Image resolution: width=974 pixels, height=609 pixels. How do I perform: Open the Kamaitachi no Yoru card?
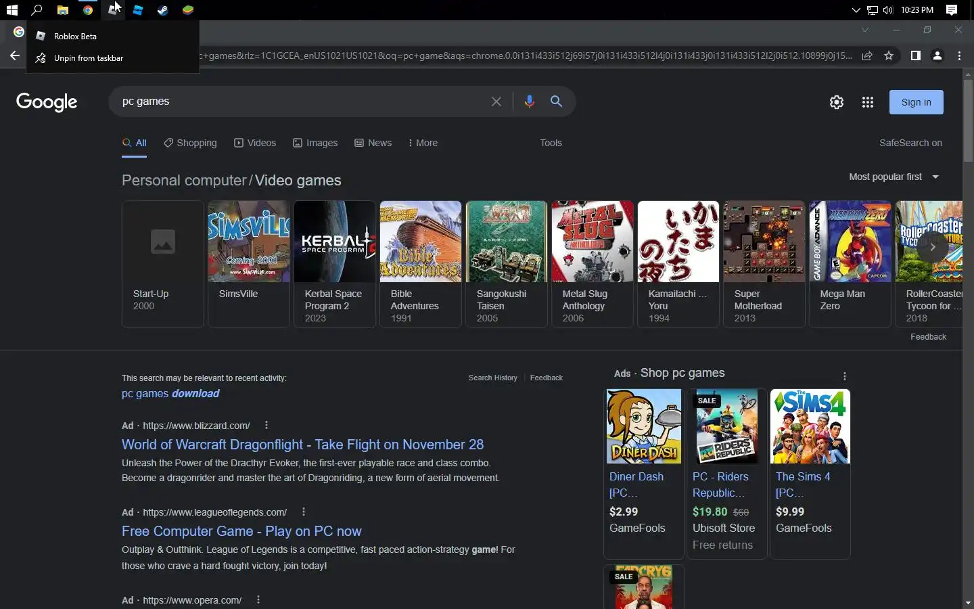point(678,264)
